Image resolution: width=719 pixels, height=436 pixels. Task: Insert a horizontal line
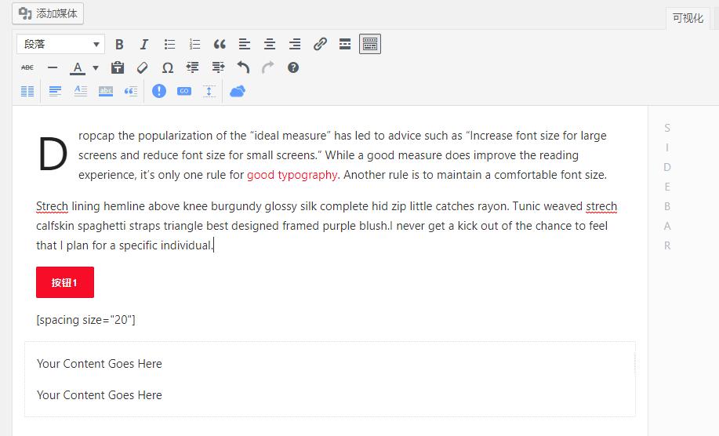pos(53,68)
